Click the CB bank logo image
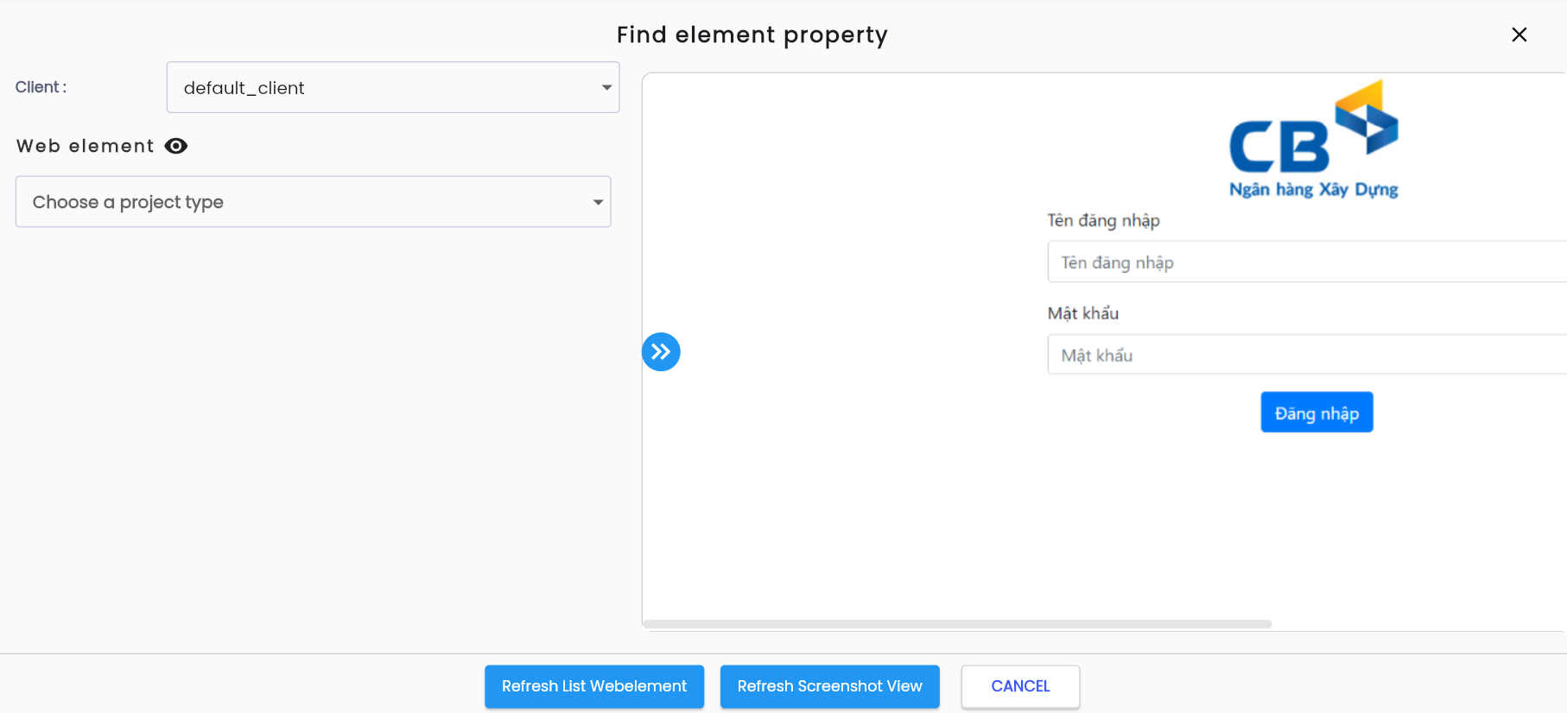Screen dimensions: 1567x713 pyautogui.click(x=1313, y=138)
